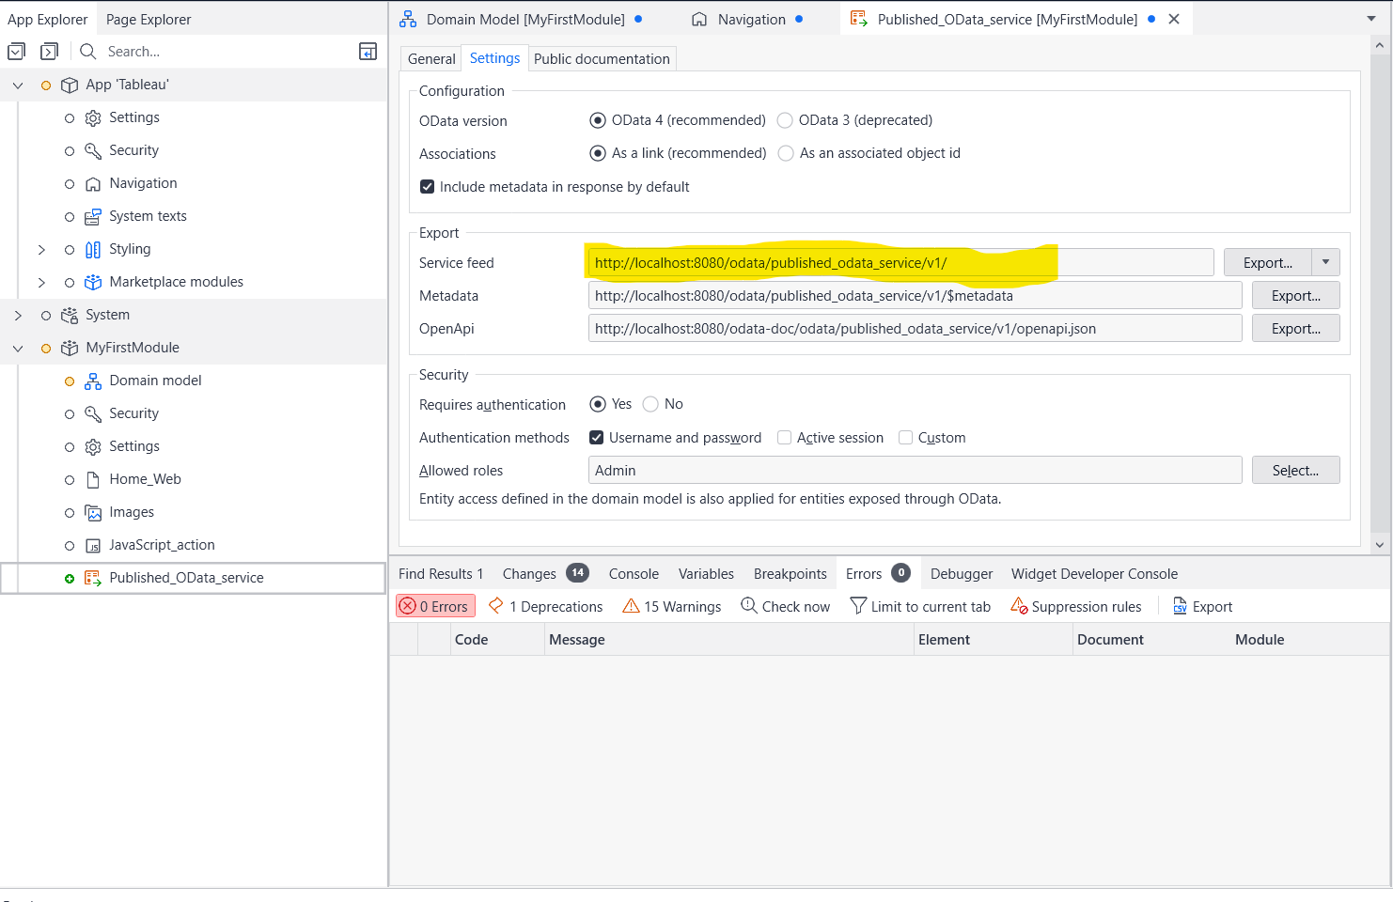Click the 15 Warnings triangle icon

[x=631, y=606]
